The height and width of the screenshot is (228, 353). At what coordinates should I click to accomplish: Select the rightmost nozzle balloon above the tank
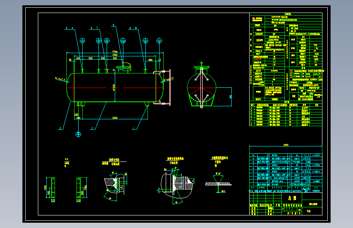pyautogui.click(x=159, y=41)
